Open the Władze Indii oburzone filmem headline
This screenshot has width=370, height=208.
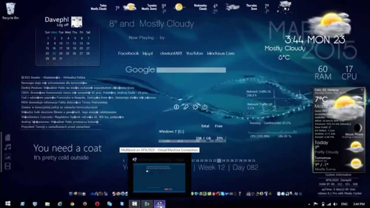tap(69, 112)
